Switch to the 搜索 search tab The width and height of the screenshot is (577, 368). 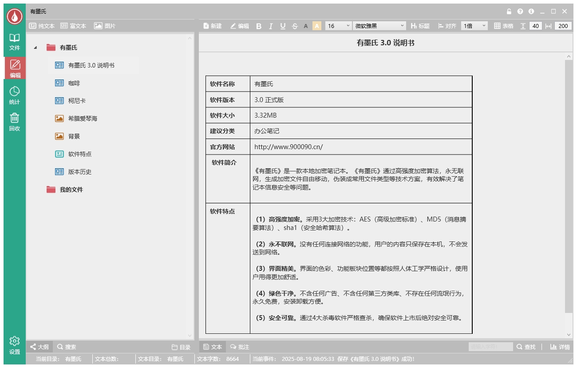[67, 347]
